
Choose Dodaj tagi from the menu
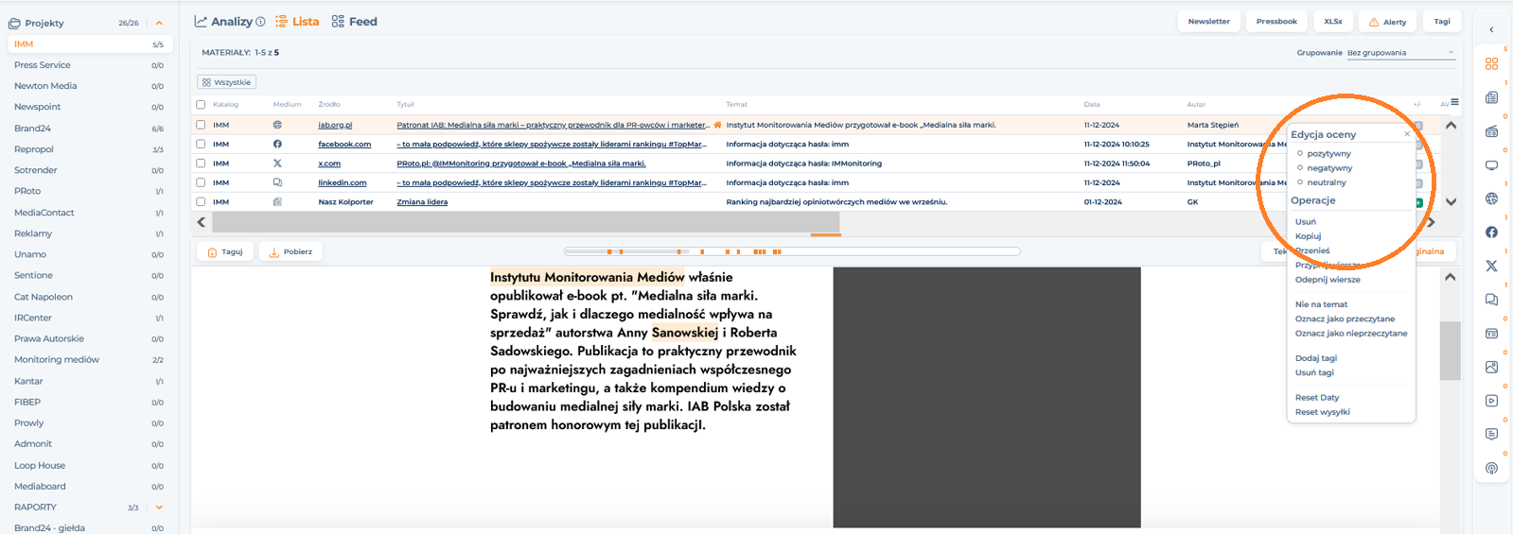coord(1316,358)
